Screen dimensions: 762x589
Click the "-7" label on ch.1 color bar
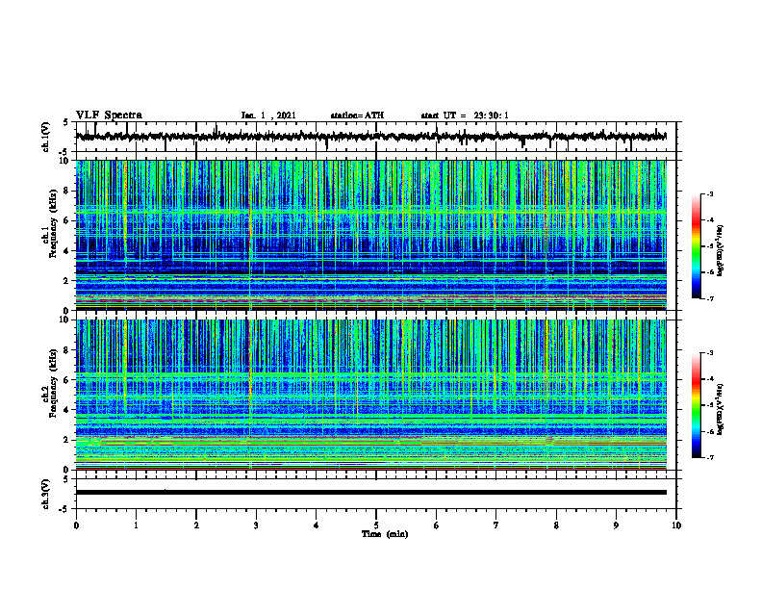click(710, 298)
